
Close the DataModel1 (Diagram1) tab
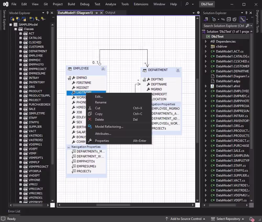[101, 13]
